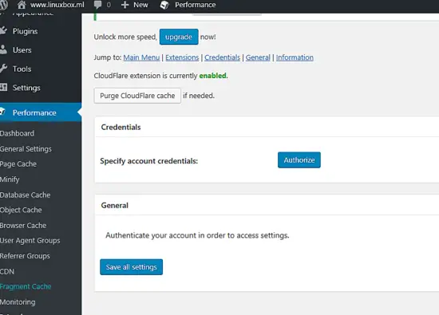Click the Users person icon
The width and height of the screenshot is (439, 315).
(x=3, y=49)
